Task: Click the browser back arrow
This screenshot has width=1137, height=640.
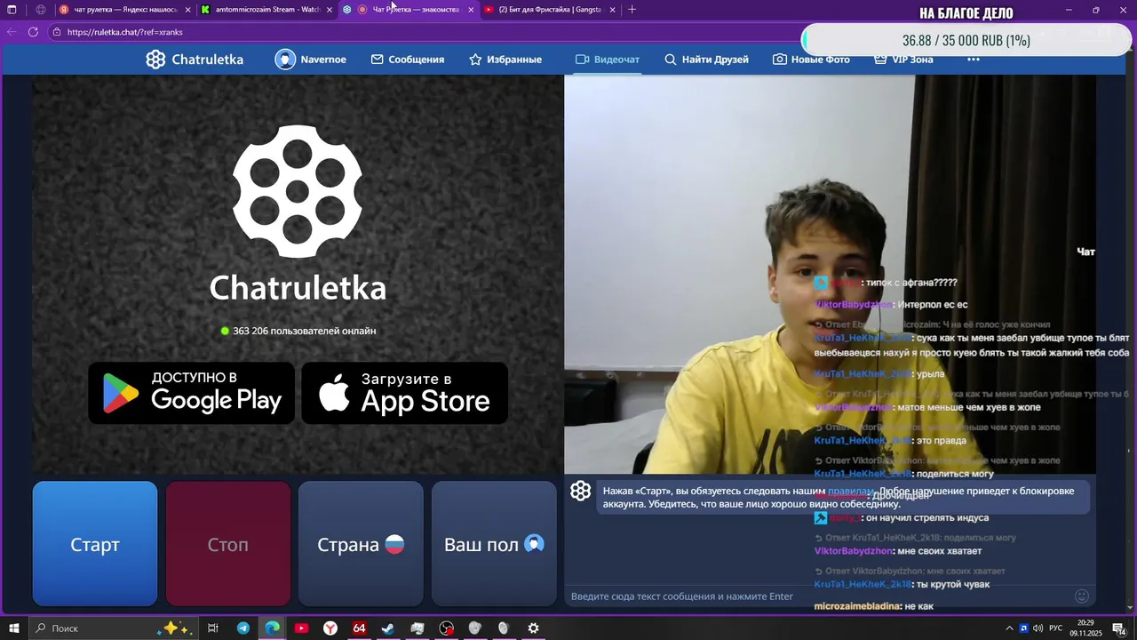Action: pos(12,32)
